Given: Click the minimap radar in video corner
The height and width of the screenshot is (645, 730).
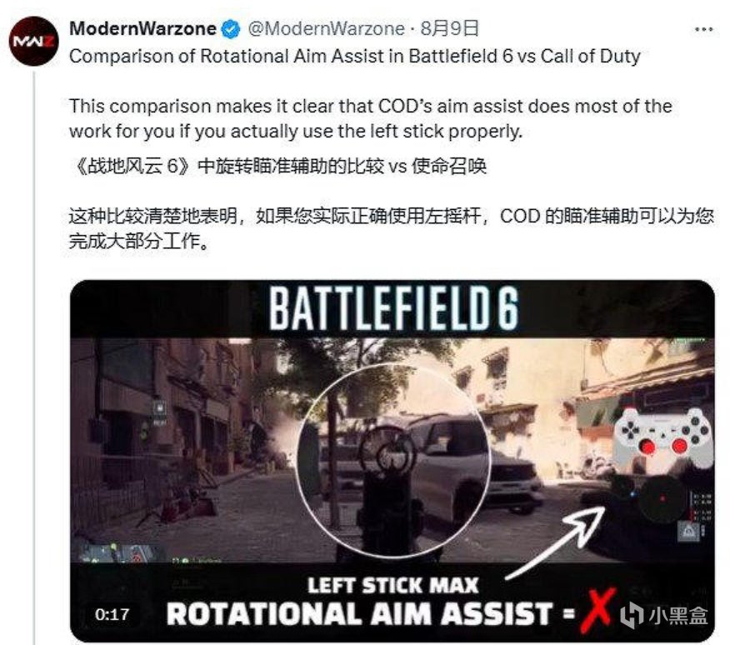Looking at the screenshot, I should [662, 499].
